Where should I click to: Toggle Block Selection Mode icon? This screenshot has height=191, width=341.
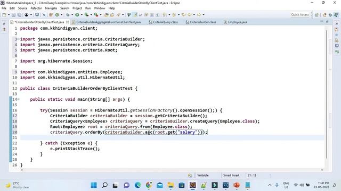[x=152, y=15]
